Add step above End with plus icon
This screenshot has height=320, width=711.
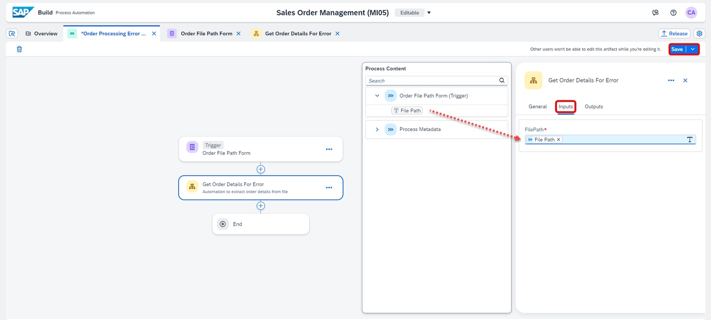[261, 206]
